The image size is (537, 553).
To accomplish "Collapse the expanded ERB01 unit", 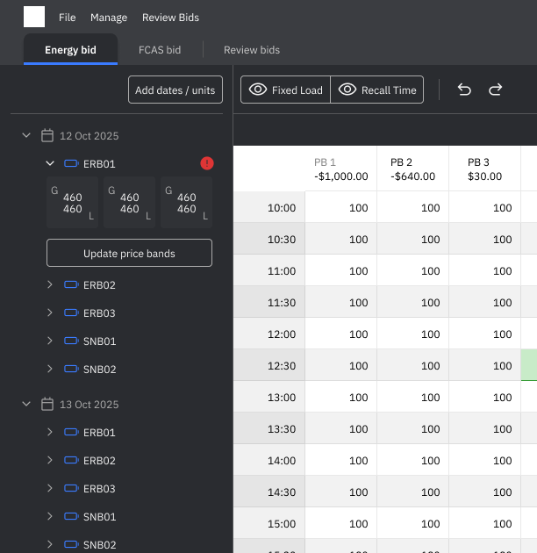I will click(50, 163).
